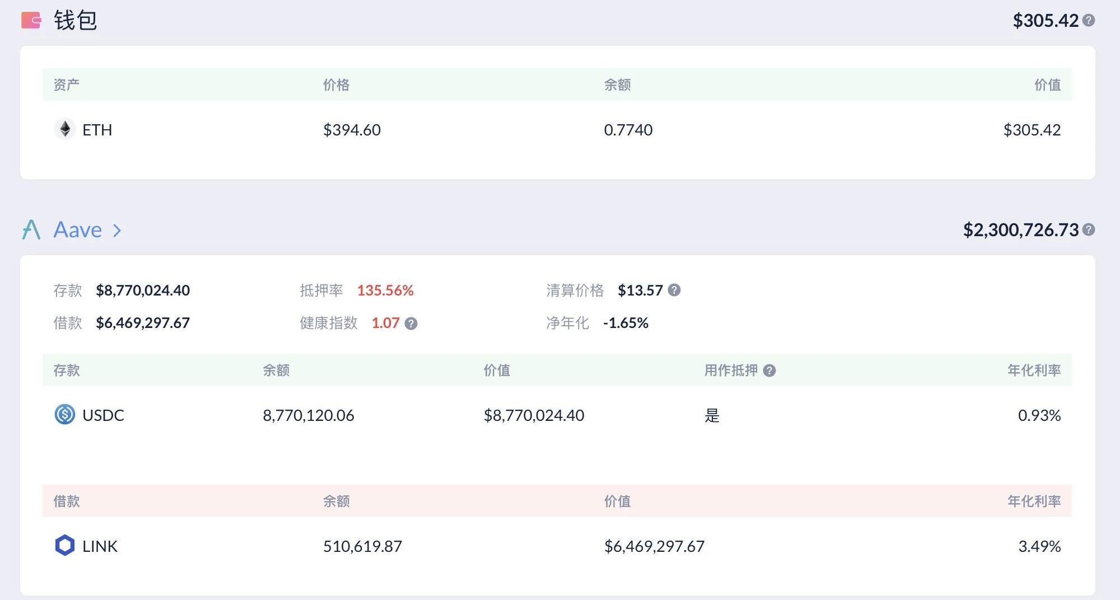Click the wallet 资产 column header
1120x600 pixels.
click(x=67, y=85)
